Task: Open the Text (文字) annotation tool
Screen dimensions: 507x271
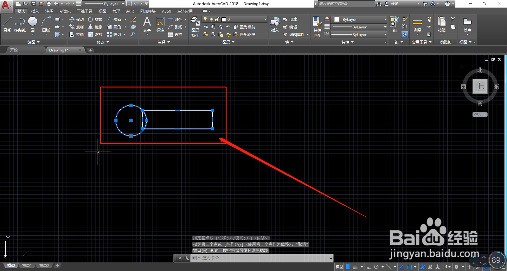Action: (x=147, y=25)
